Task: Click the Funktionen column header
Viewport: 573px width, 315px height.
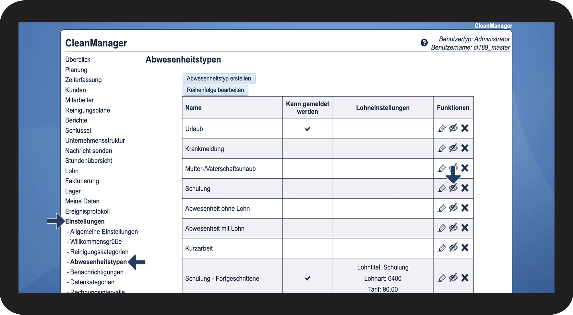Action: pos(453,108)
